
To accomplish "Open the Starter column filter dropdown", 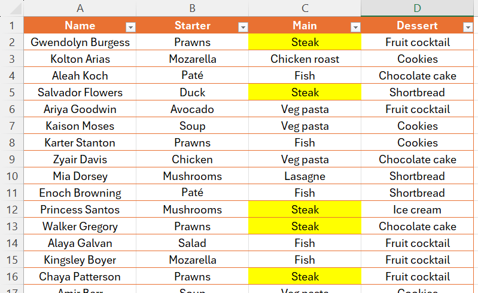I will tap(243, 27).
